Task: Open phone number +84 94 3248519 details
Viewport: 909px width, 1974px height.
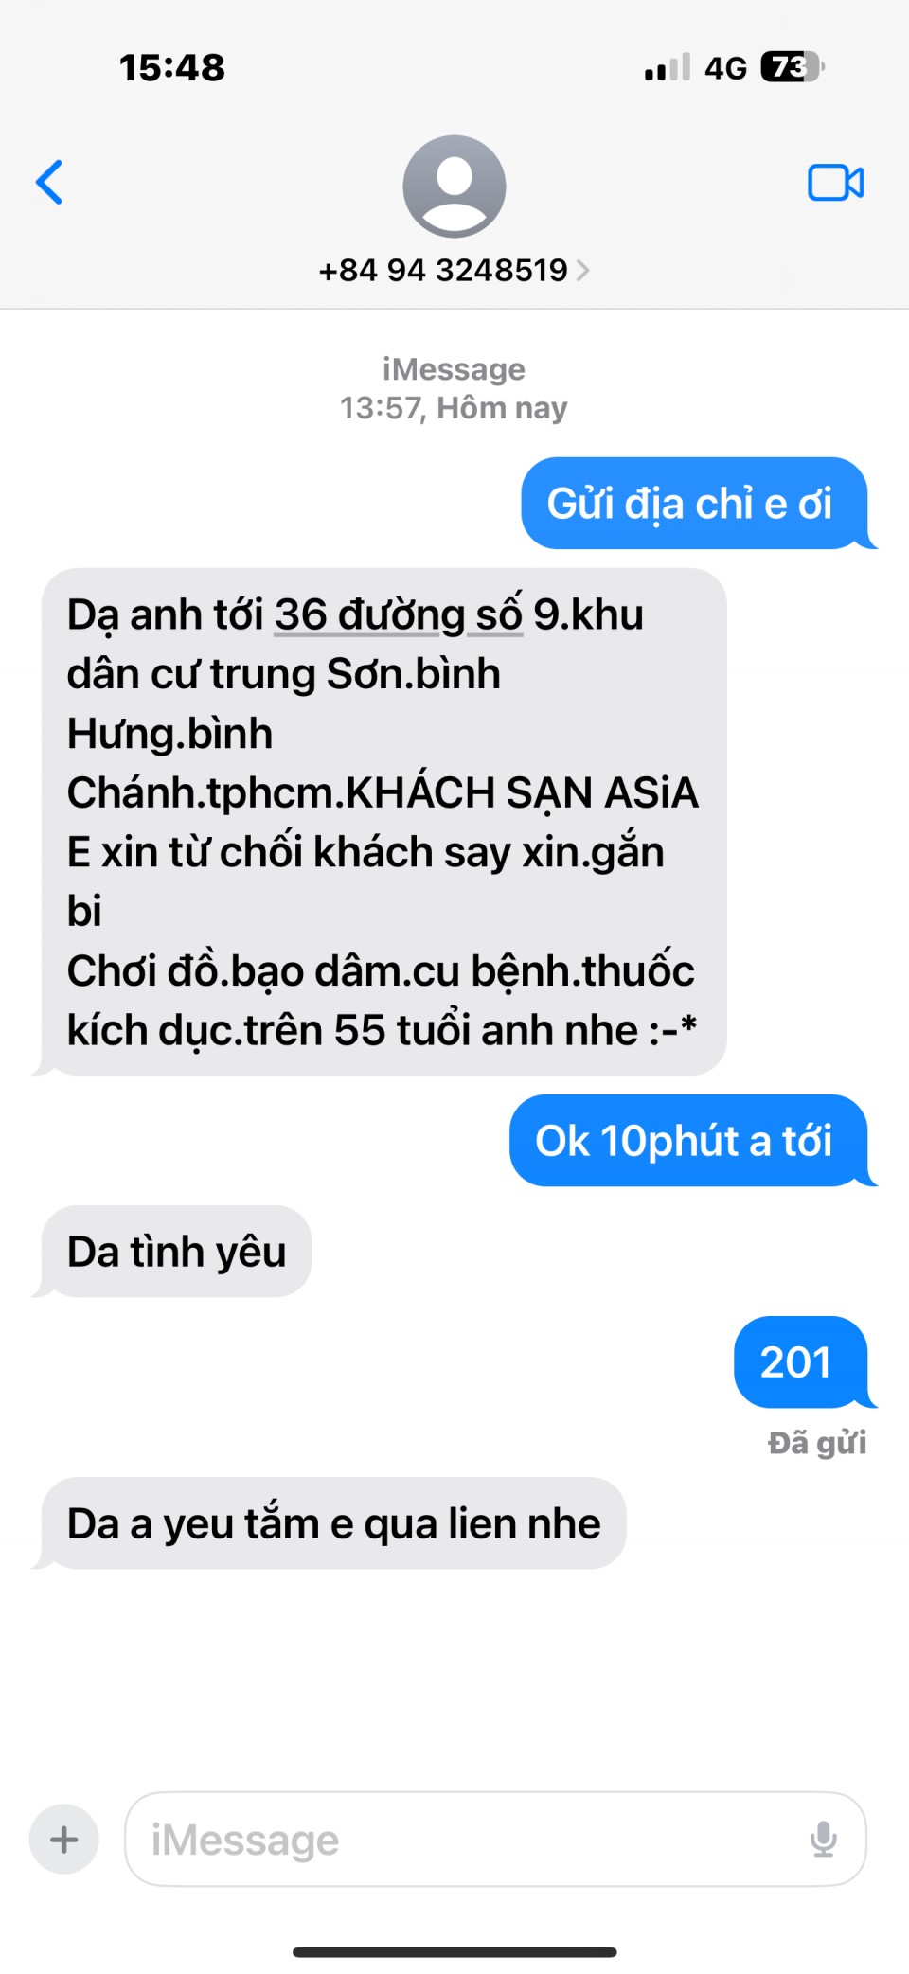Action: click(x=443, y=271)
